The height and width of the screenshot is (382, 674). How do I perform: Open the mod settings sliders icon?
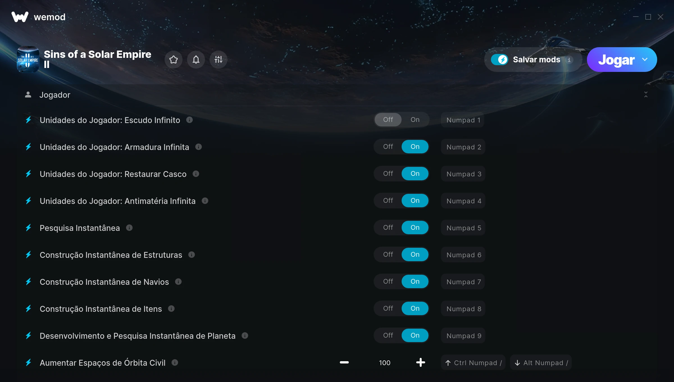pyautogui.click(x=218, y=60)
